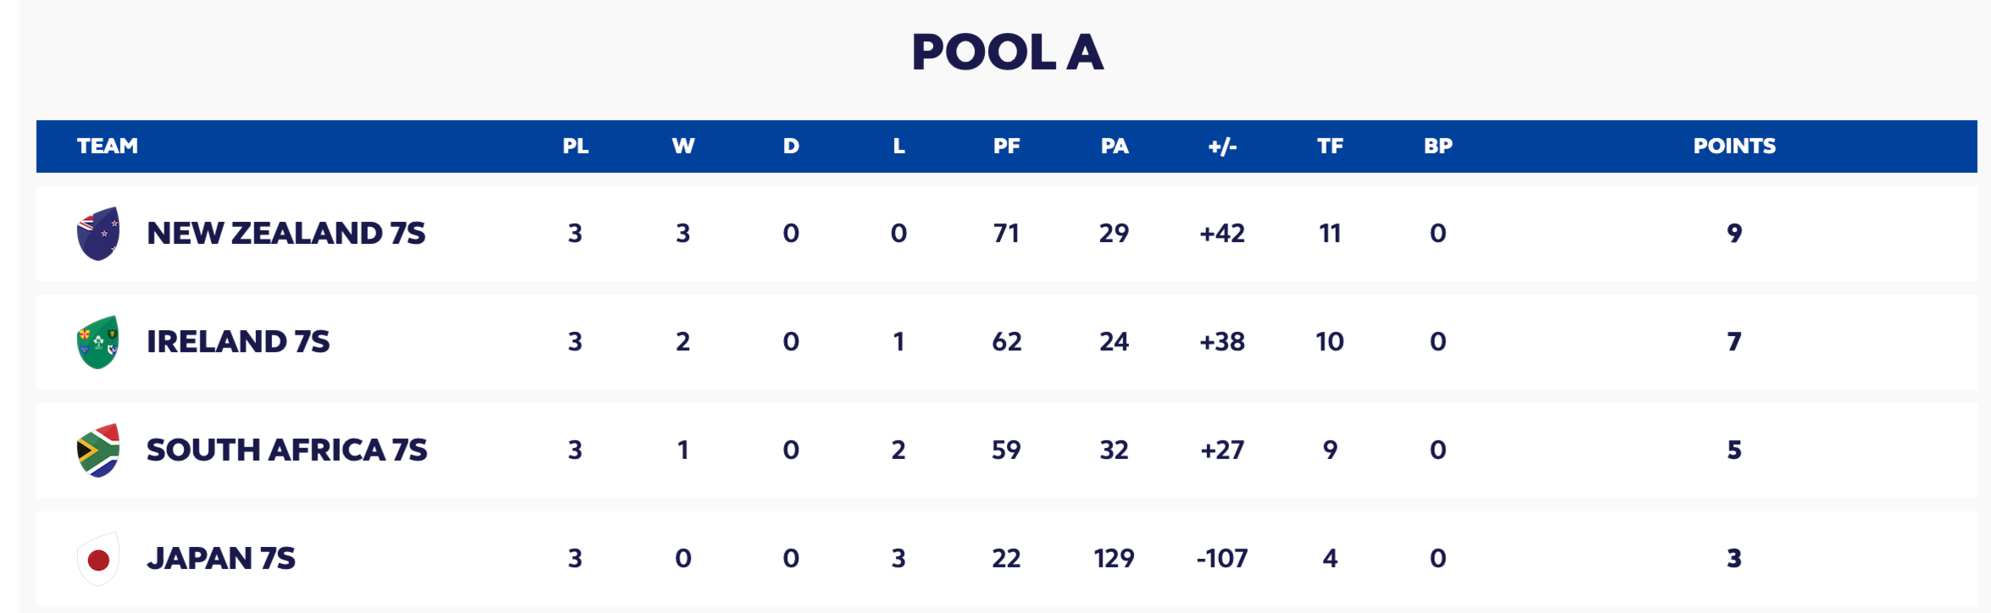Open the Ireland 7s team link
The height and width of the screenshot is (613, 1991).
(x=237, y=342)
